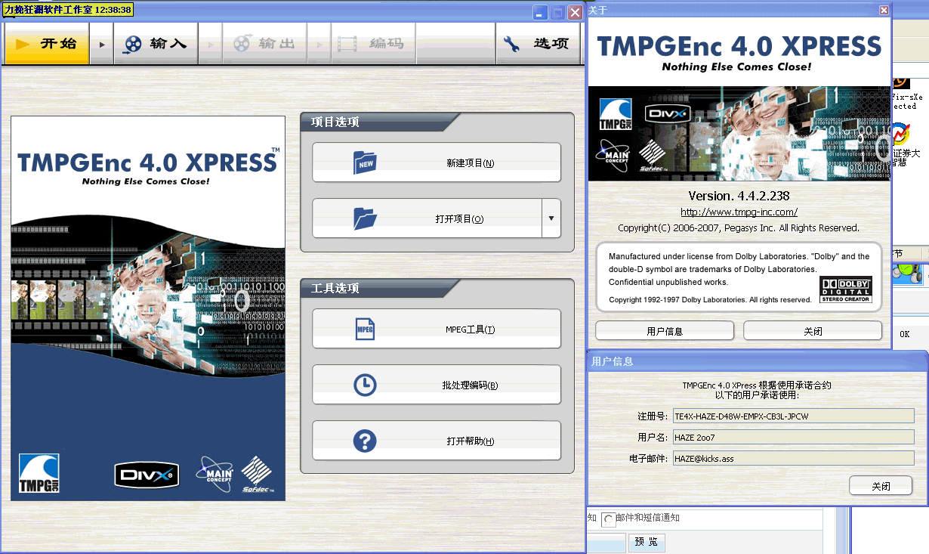This screenshot has height=554, width=929.
Task: Click the 打开项目(O) folder button
Action: point(427,218)
